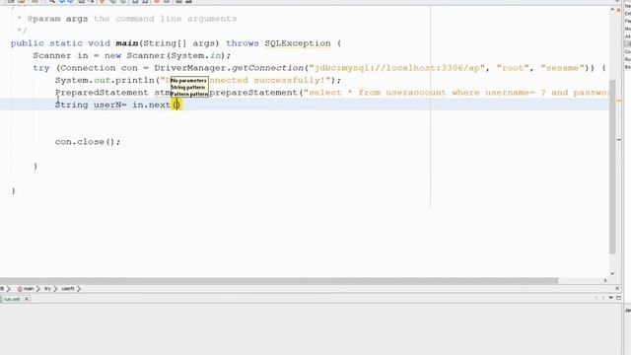Viewport: 631px width, 355px height.
Task: Select the "String pattern" completion hint
Action: [x=188, y=87]
